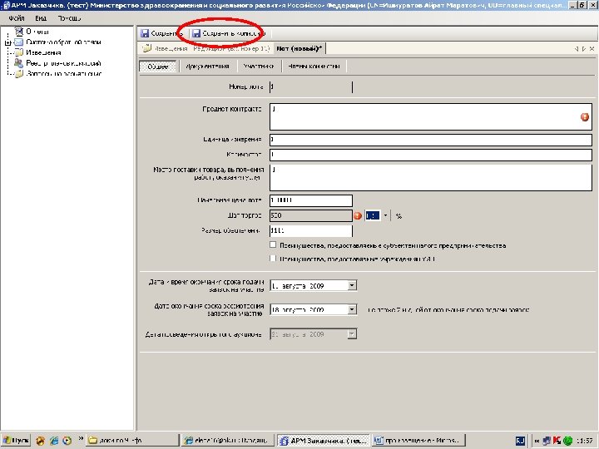The image size is (599, 449).
Task: Close the active document tab with X
Action: (x=592, y=48)
